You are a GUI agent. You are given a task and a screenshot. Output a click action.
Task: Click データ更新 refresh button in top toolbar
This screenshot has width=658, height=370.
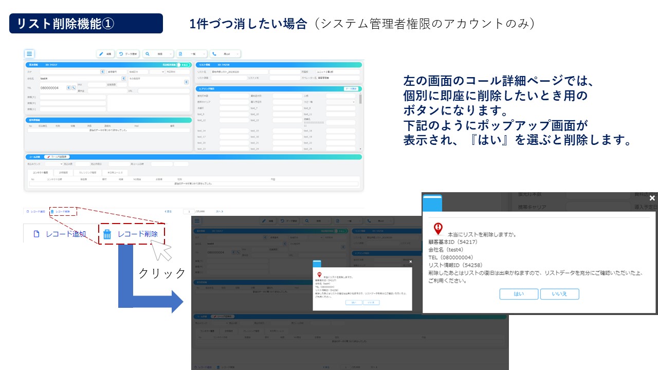[x=127, y=54]
